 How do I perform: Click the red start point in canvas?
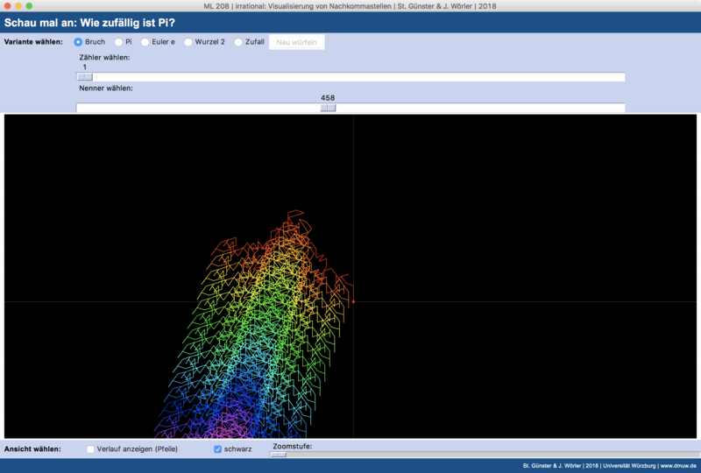tap(353, 301)
